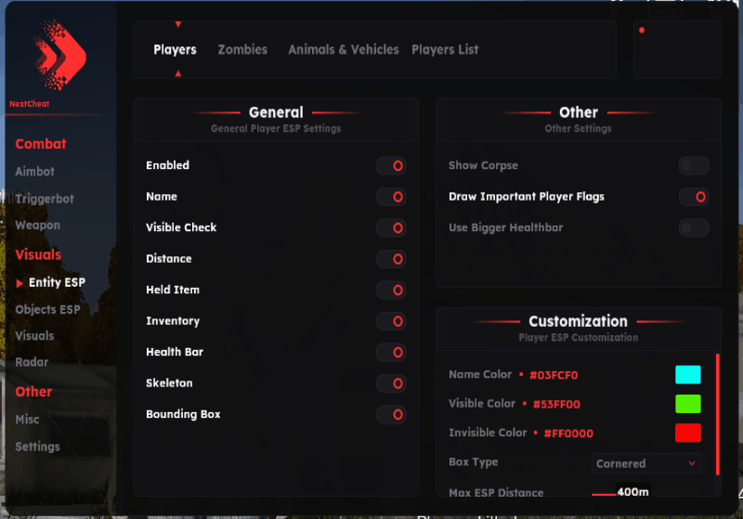Click the red arrow beside Entity ESP

point(20,283)
